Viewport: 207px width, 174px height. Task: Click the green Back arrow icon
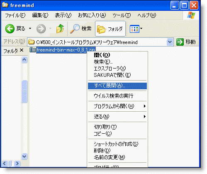(10, 29)
